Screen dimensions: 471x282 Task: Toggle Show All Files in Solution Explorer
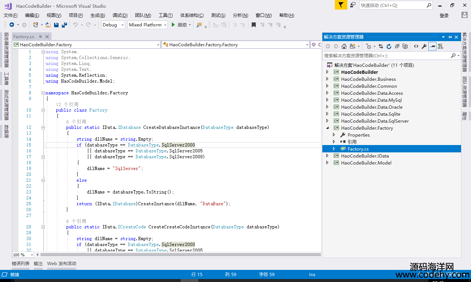click(x=405, y=46)
